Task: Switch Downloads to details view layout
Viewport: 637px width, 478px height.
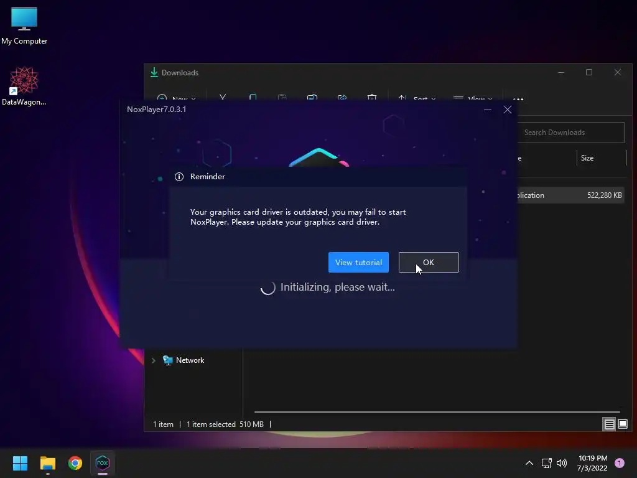Action: (x=610, y=424)
